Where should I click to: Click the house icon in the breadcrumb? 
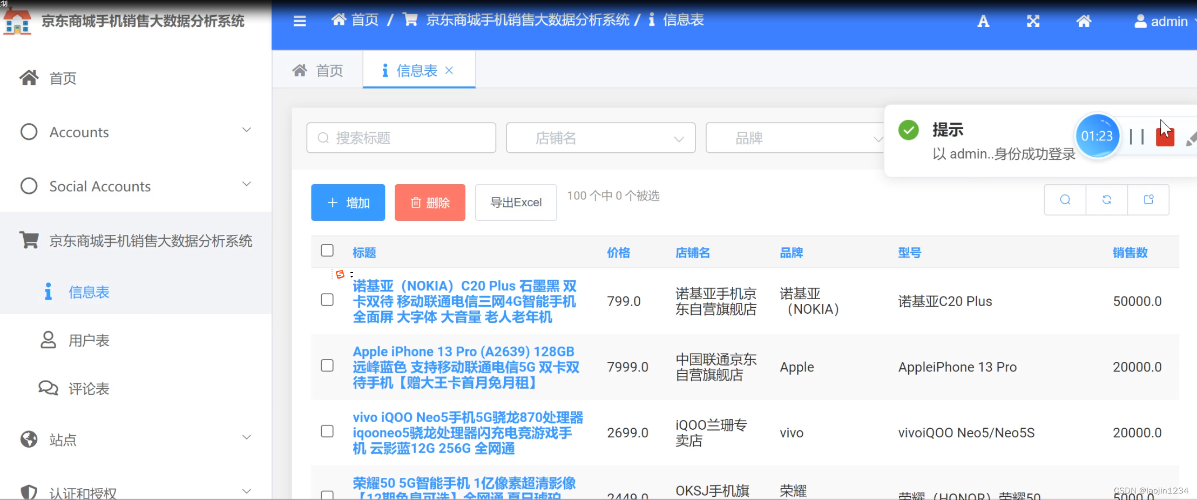[x=339, y=20]
